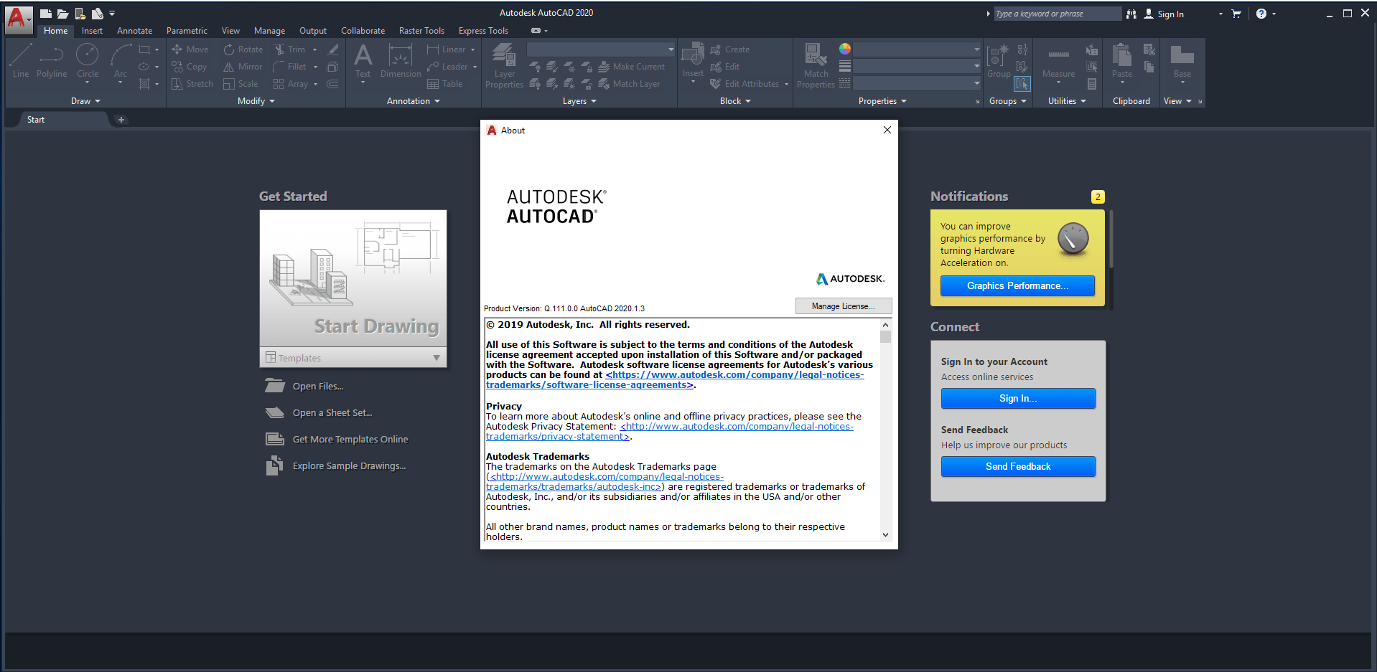This screenshot has width=1377, height=672.
Task: Select the Polyline tool
Action: [52, 61]
